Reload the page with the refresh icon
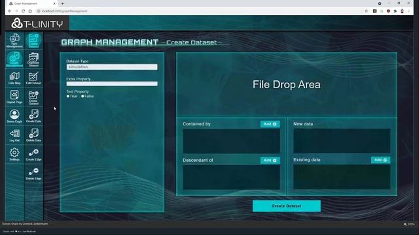419x235 pixels. [24, 11]
